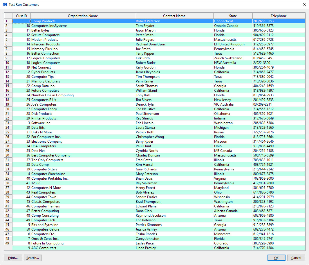
Task: Select Computers Inc.Systems organization cell
Action: pyautogui.click(x=83, y=26)
